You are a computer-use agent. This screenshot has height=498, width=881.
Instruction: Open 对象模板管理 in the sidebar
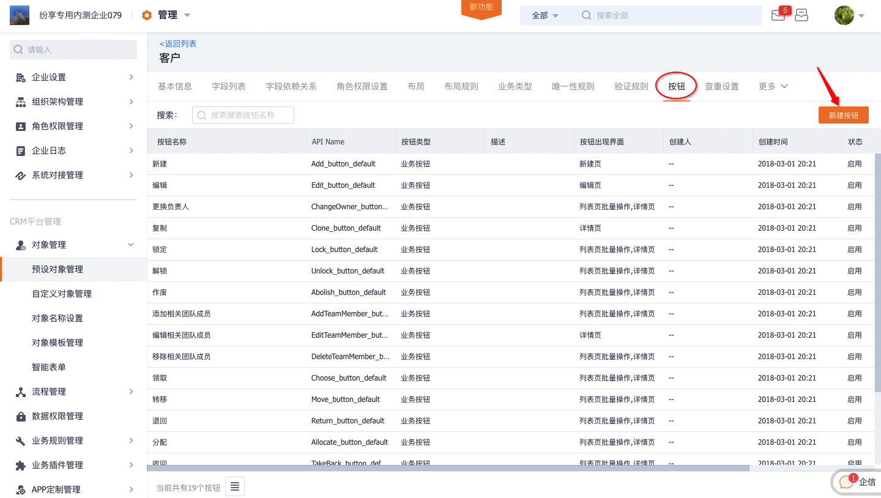click(x=58, y=343)
